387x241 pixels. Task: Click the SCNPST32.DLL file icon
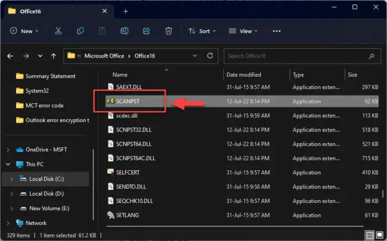[111, 129]
